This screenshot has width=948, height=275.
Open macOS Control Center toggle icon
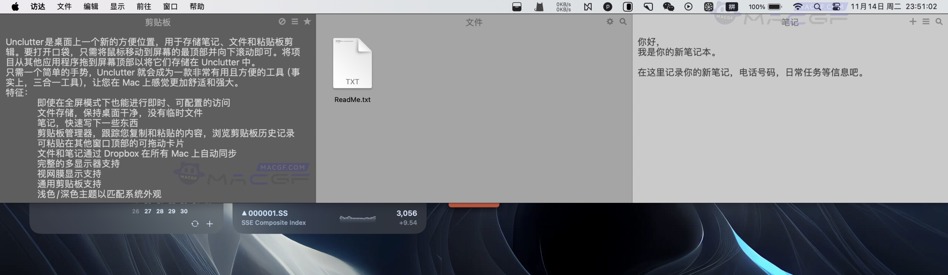coord(836,7)
